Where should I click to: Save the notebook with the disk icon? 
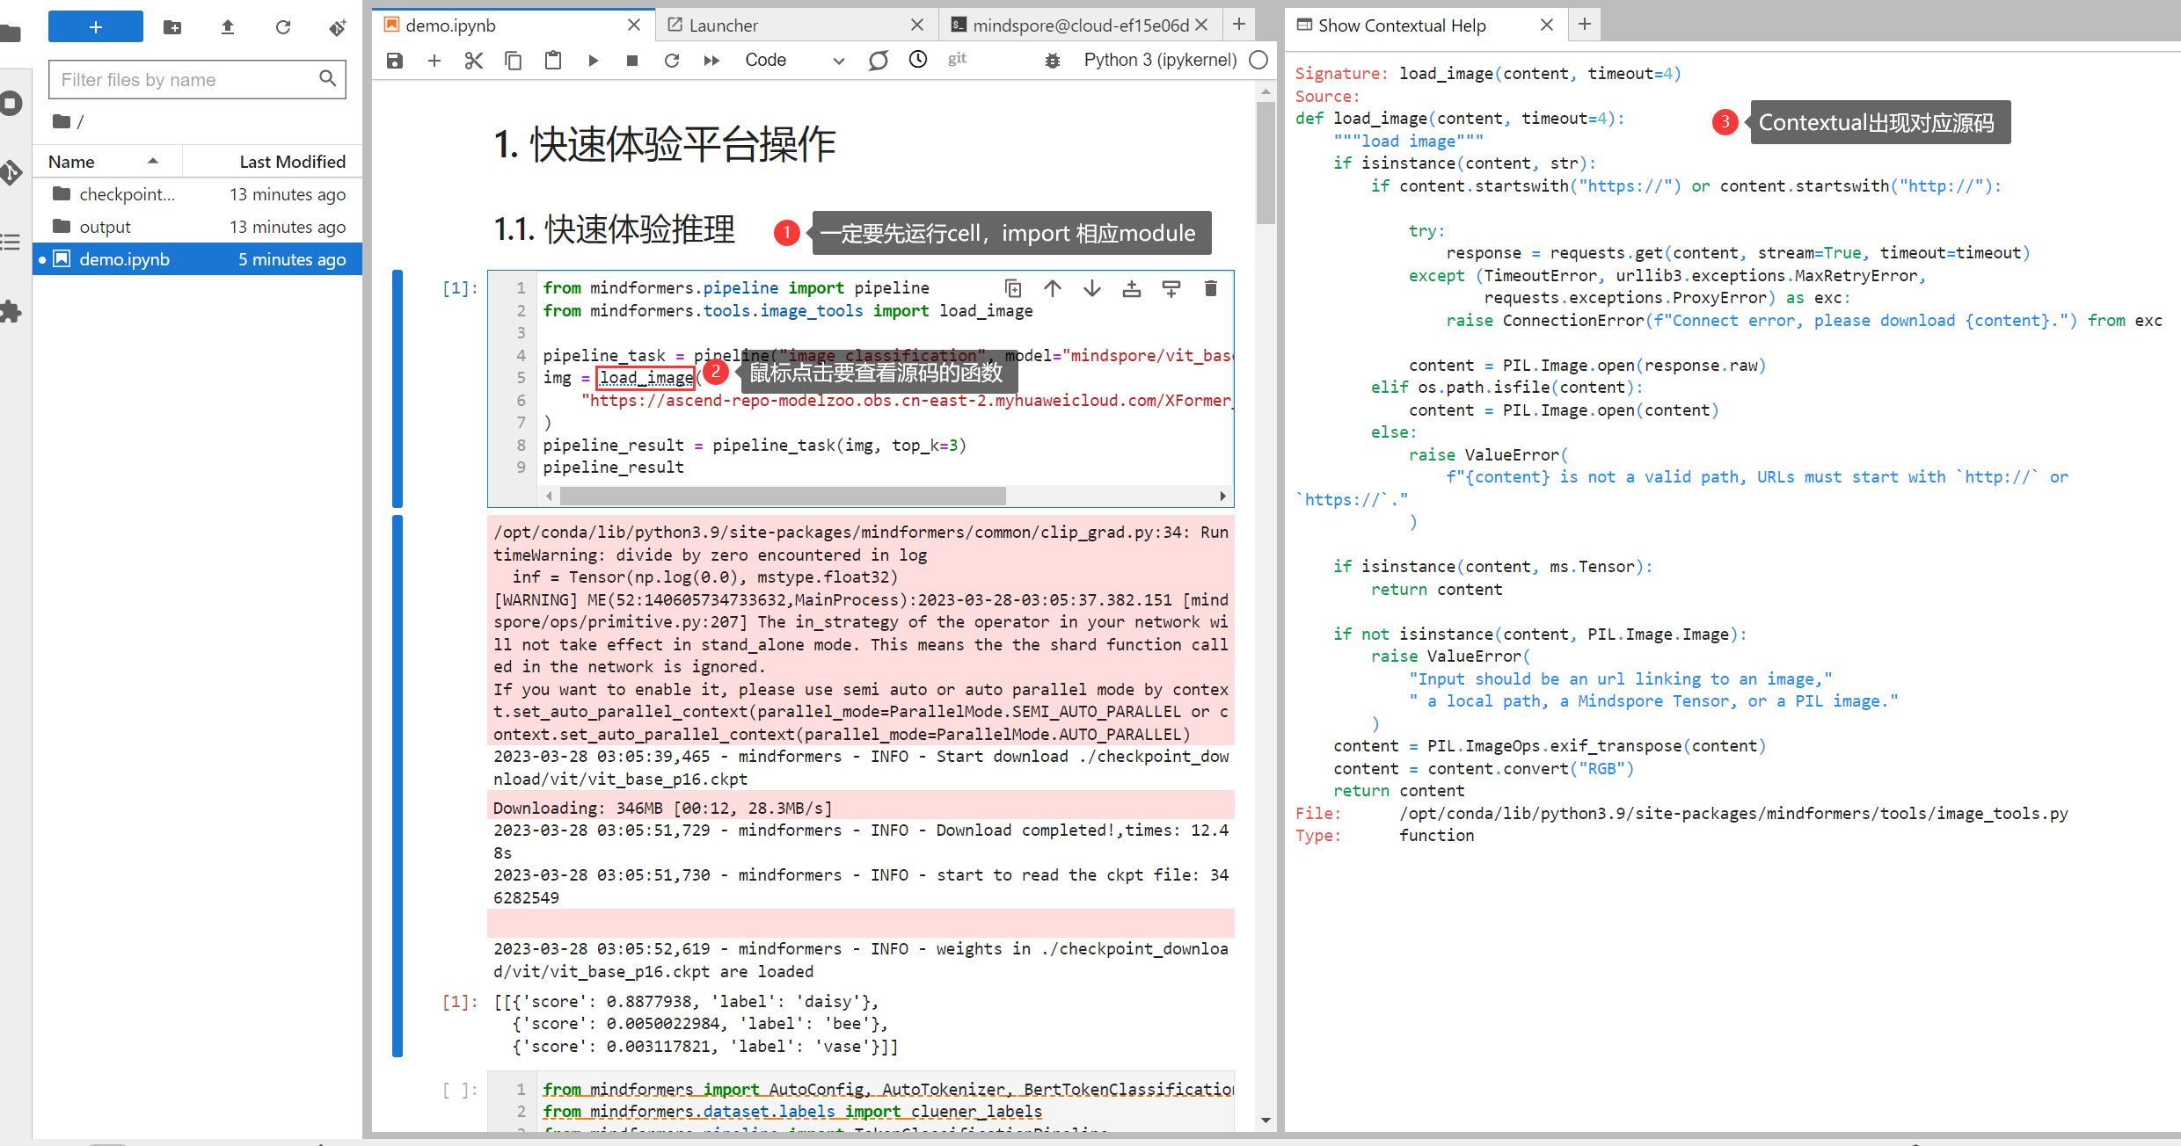click(x=395, y=61)
